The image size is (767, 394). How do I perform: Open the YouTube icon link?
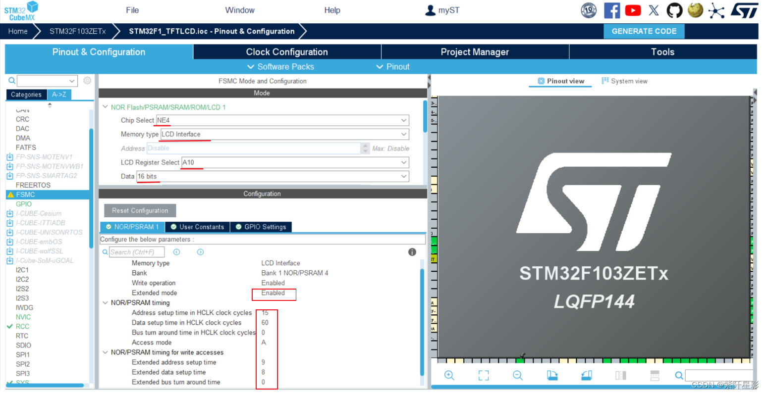tap(633, 10)
